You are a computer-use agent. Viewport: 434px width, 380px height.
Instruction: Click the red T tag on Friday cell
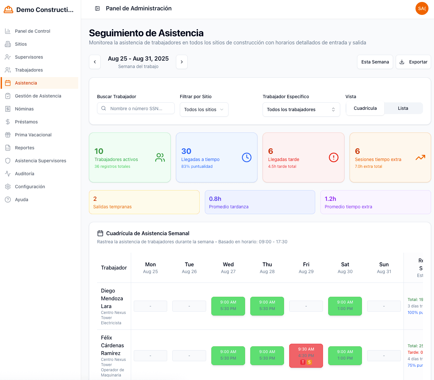pos(303,362)
